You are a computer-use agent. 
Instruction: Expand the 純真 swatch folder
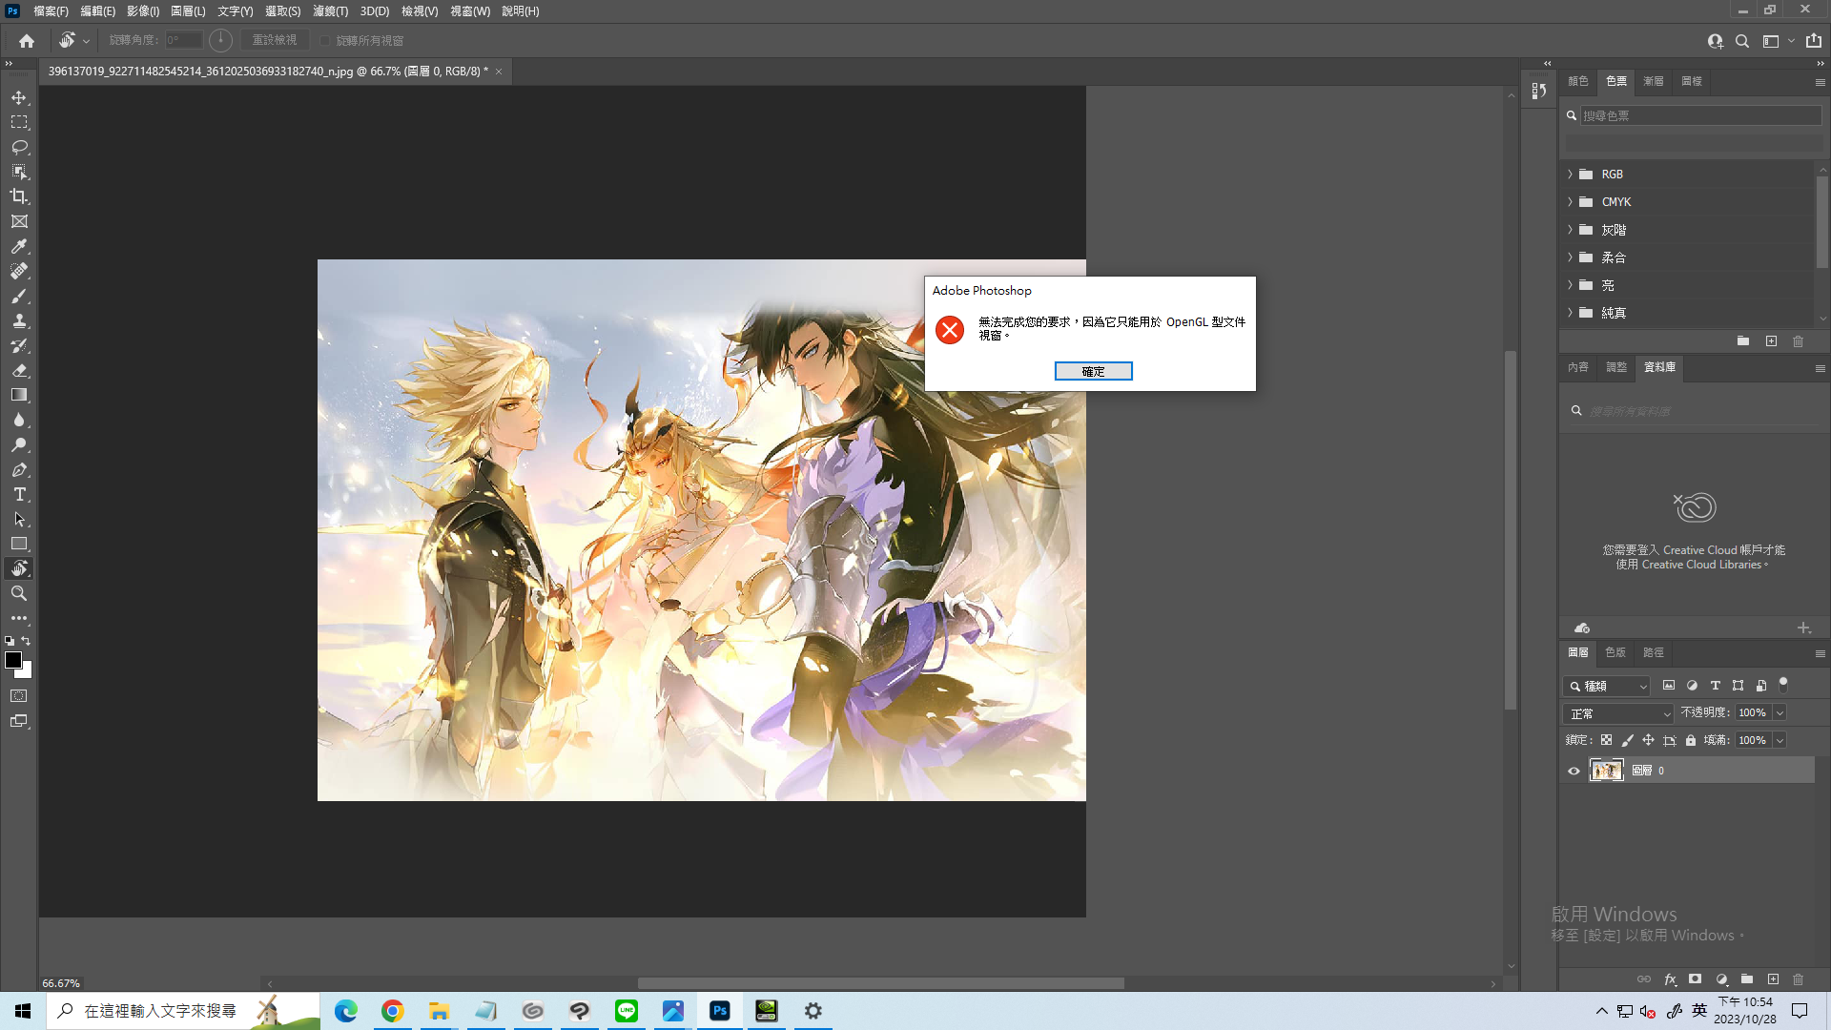click(1570, 313)
